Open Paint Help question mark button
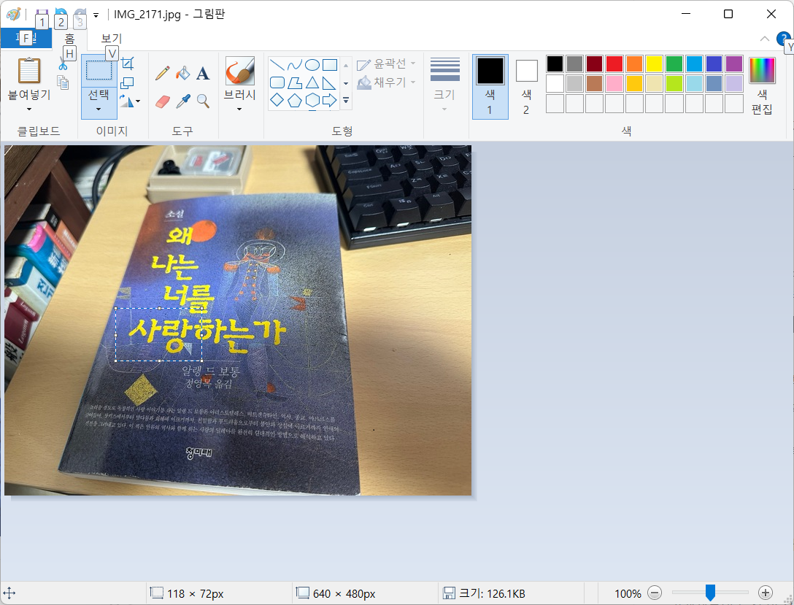Viewport: 794px width, 605px height. pos(783,39)
